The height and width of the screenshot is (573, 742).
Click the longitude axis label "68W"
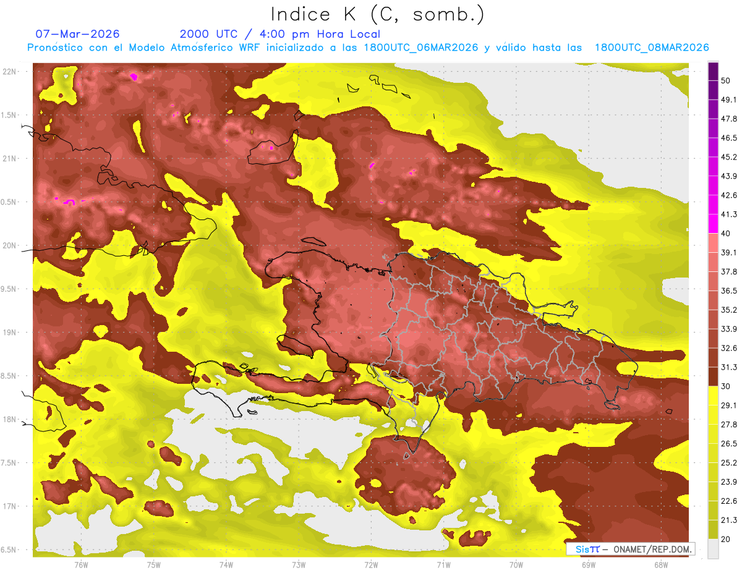tap(661, 565)
